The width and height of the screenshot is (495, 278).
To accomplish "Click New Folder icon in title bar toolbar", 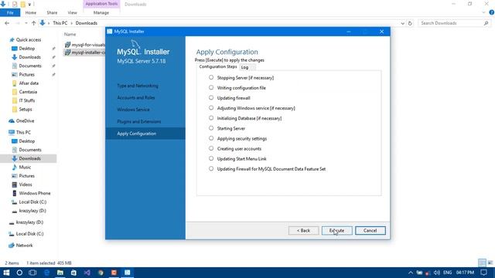I will [22, 4].
